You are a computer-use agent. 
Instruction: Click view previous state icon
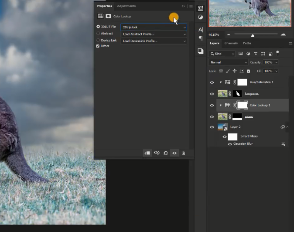157,153
